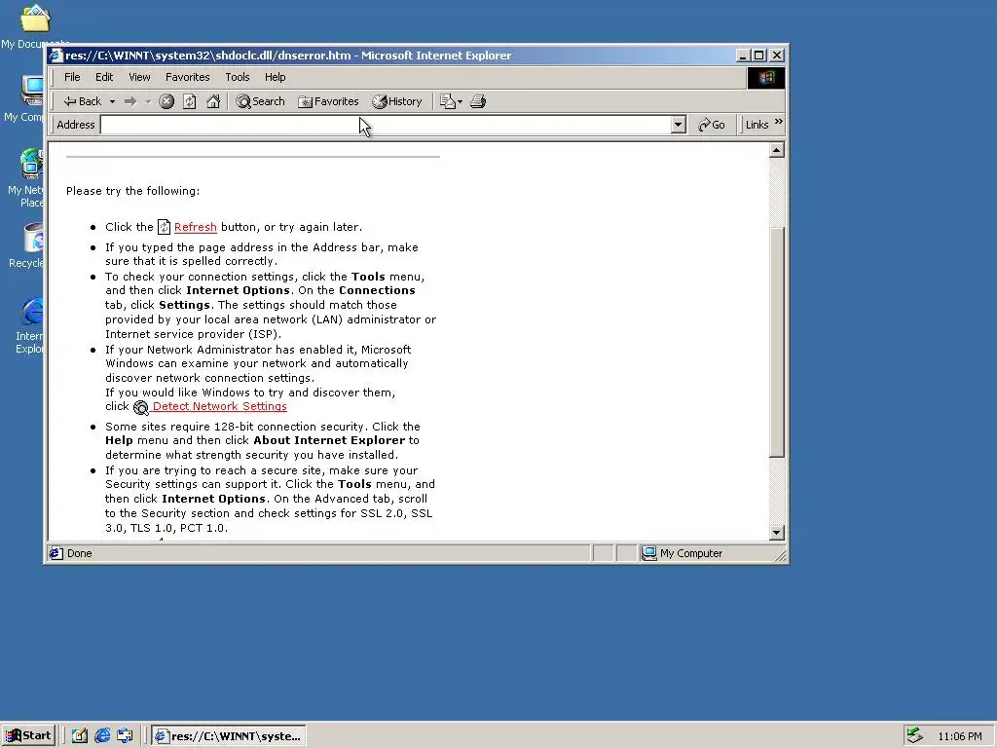Print the page with the printer icon
Viewport: 997px width, 748px height.
pos(478,101)
